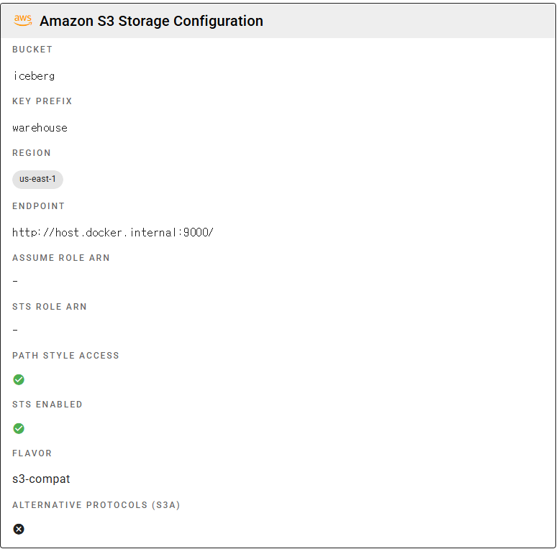The height and width of the screenshot is (549, 559).
Task: Click the Amazon S3 Storage Configuration title
Action: pyautogui.click(x=151, y=21)
